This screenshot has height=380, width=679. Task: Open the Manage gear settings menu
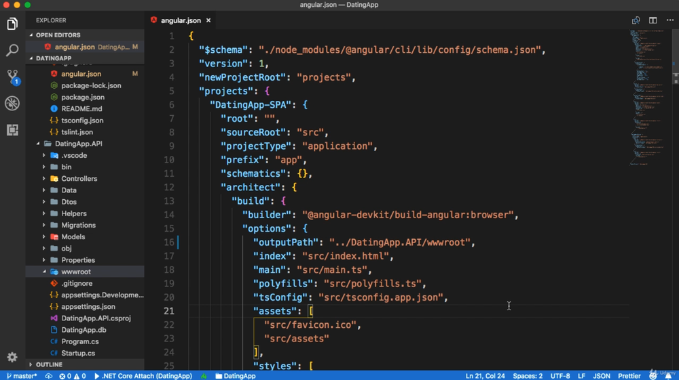point(12,357)
